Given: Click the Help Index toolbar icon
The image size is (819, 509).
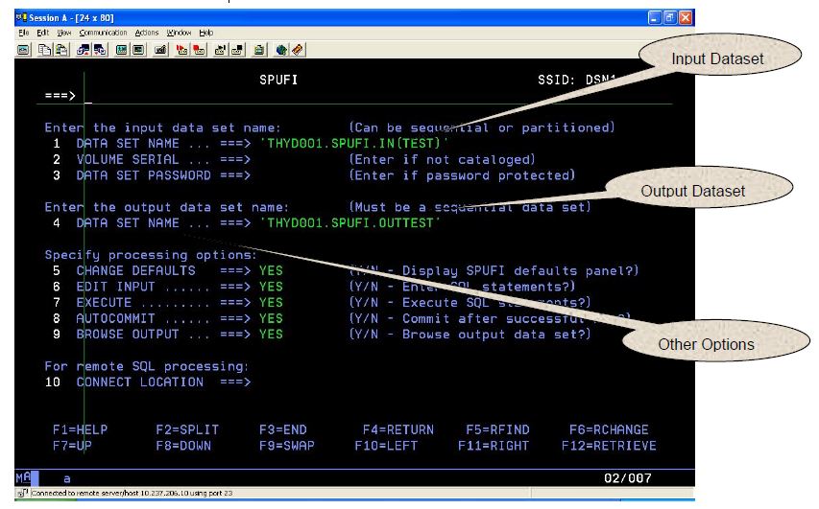Looking at the screenshot, I should 298,50.
